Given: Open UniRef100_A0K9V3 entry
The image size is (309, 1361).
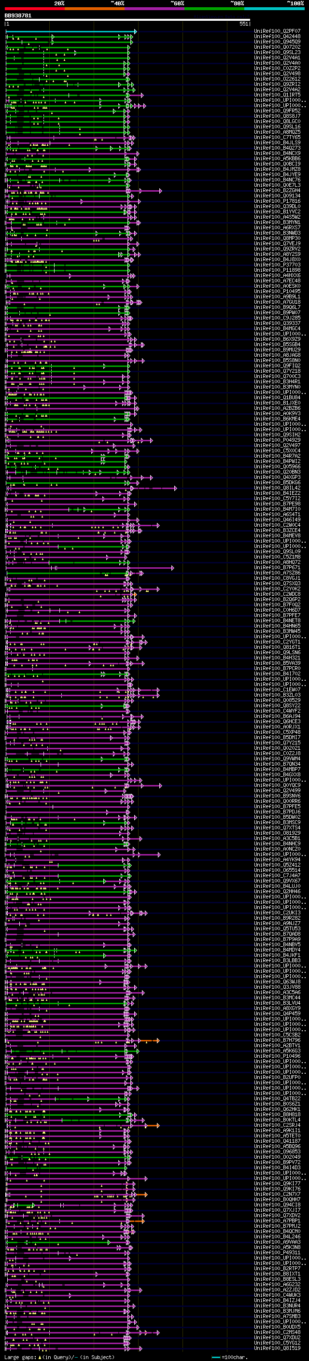Looking at the screenshot, I should (277, 414).
